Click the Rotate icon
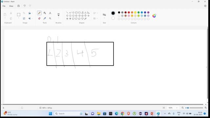Image resolution: width=210 pixels, height=118 pixels. point(29,13)
